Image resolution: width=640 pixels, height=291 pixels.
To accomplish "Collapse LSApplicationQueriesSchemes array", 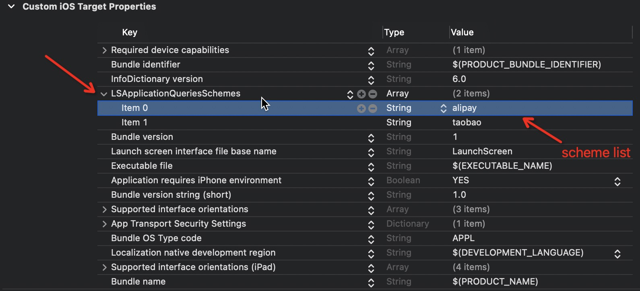I will pyautogui.click(x=104, y=94).
